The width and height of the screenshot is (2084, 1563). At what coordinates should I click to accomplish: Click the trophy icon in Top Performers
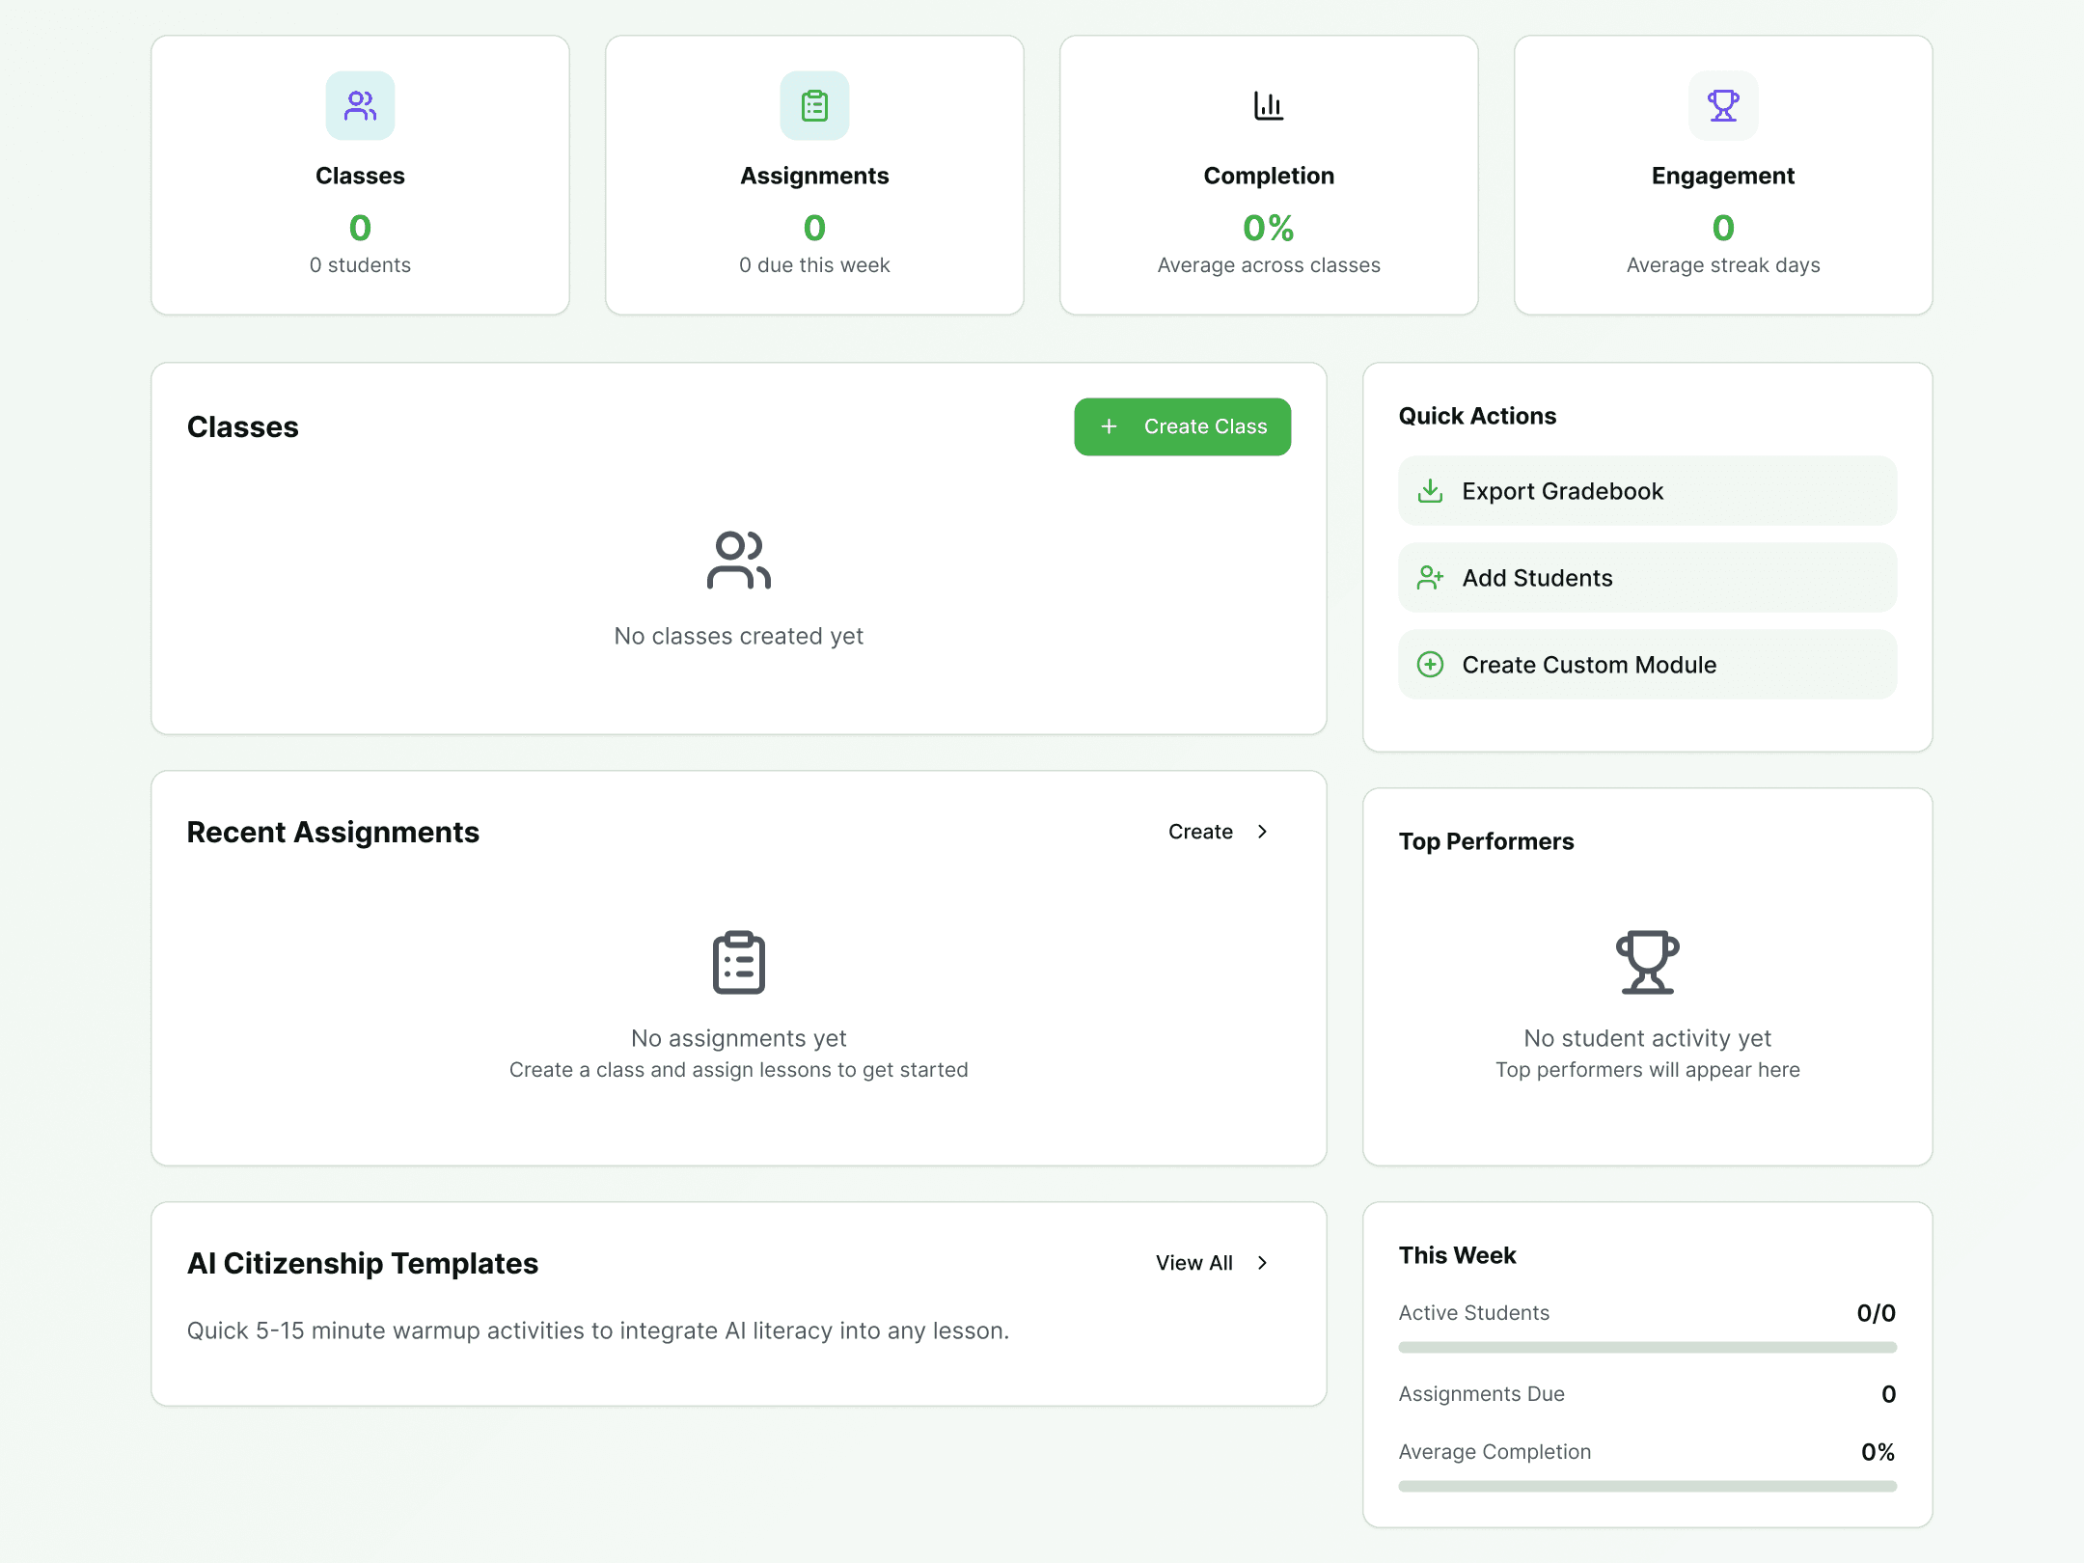tap(1647, 962)
